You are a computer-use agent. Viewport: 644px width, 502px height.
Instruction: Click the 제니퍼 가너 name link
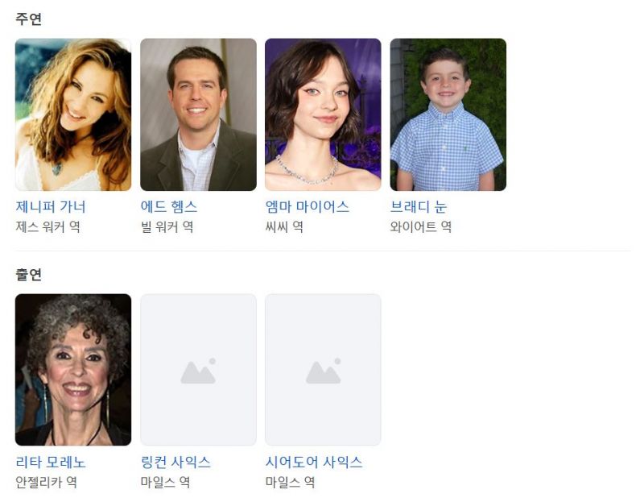tap(51, 206)
